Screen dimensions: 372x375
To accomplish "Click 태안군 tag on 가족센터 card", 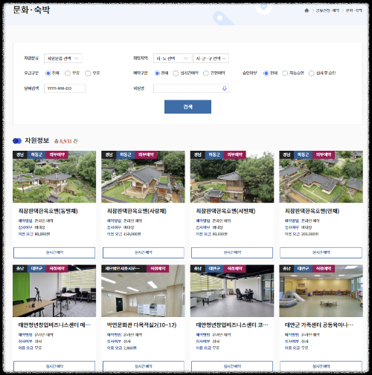I will [x=303, y=269].
